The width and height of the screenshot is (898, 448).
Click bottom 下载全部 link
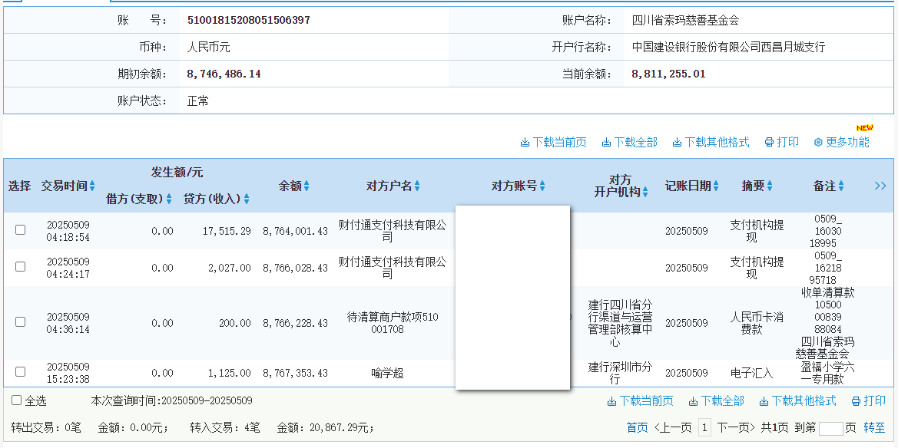point(717,400)
